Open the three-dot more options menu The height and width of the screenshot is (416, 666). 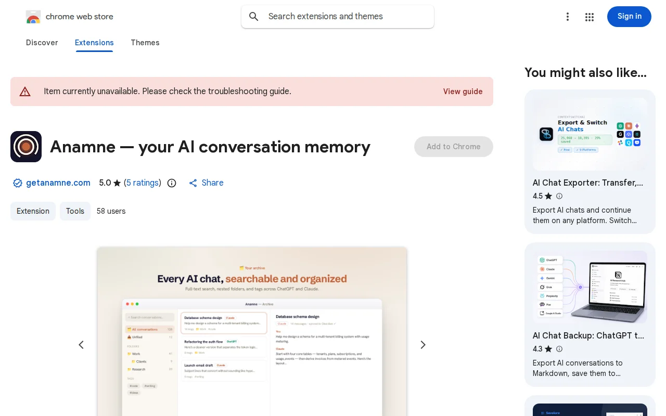click(568, 17)
